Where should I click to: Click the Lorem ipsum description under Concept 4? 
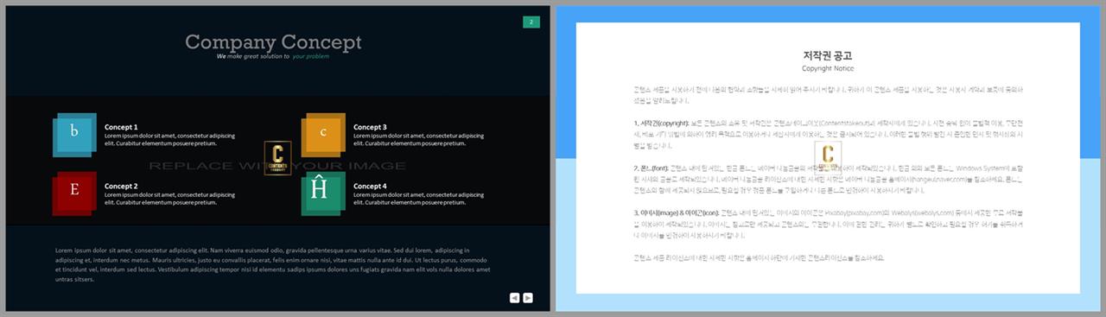click(x=418, y=199)
